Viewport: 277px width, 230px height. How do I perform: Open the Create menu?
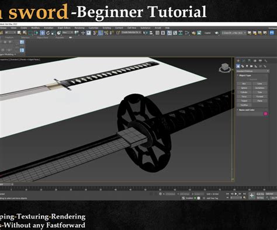(24, 28)
